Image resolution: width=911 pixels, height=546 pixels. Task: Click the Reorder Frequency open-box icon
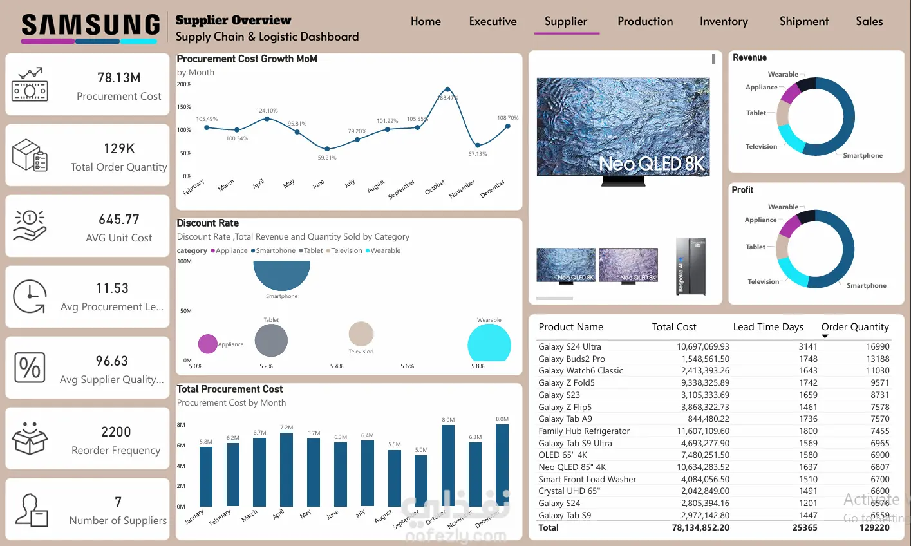(30, 438)
